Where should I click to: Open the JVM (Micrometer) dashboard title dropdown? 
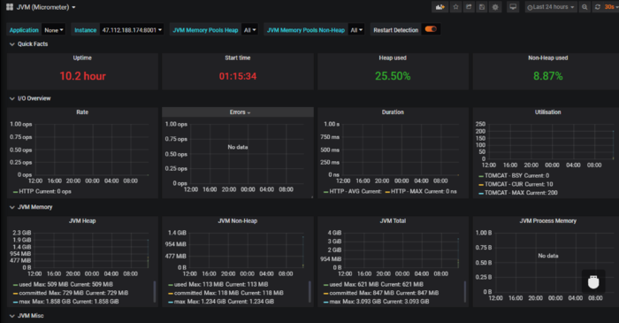[x=46, y=7]
